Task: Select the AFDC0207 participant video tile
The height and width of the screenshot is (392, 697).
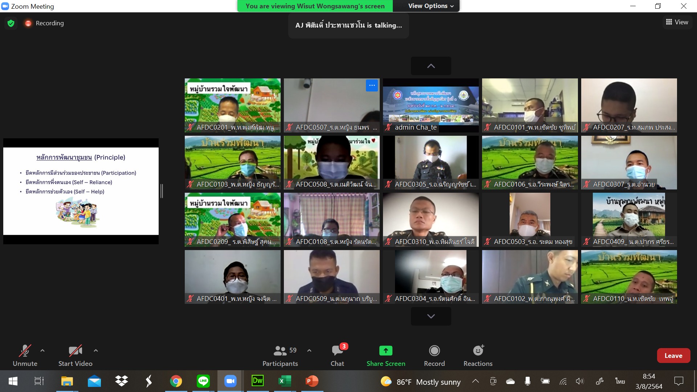Action: point(629,105)
